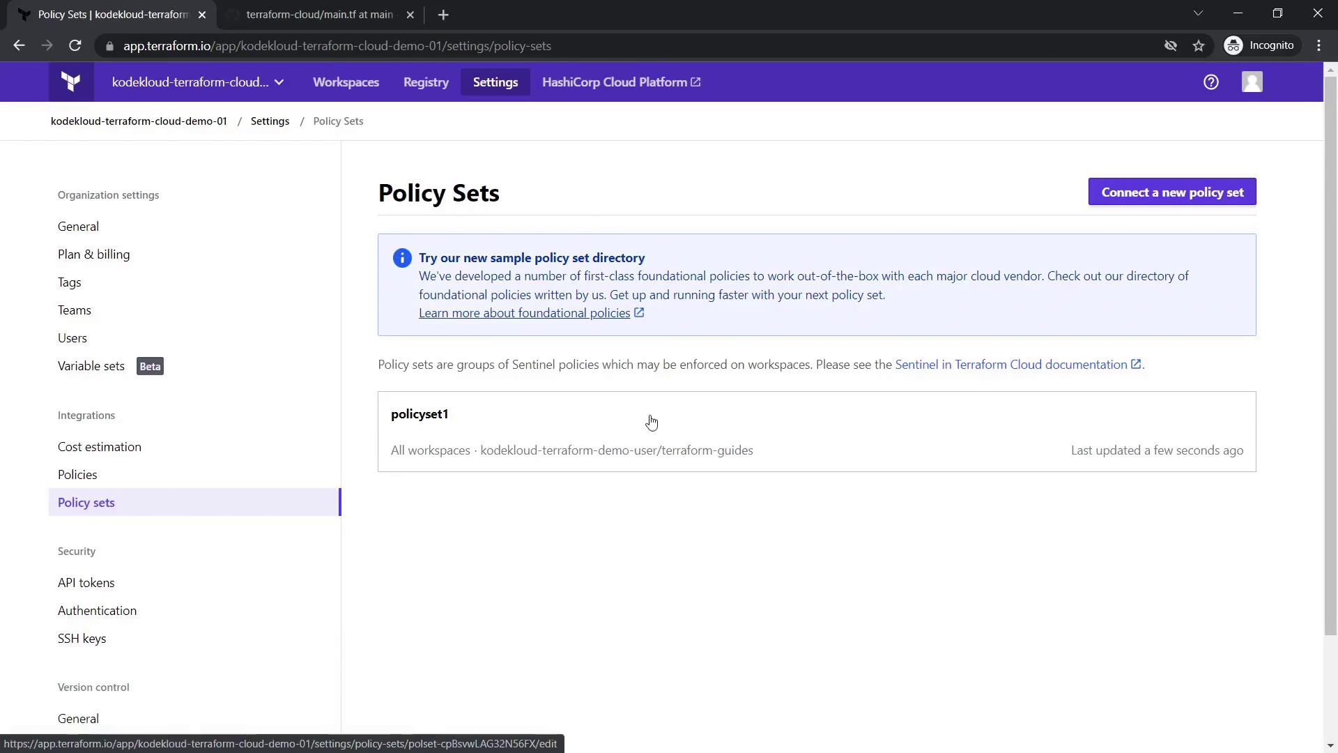Screen dimensions: 1338x753
Task: Open the Registry navigation item
Action: (x=426, y=82)
